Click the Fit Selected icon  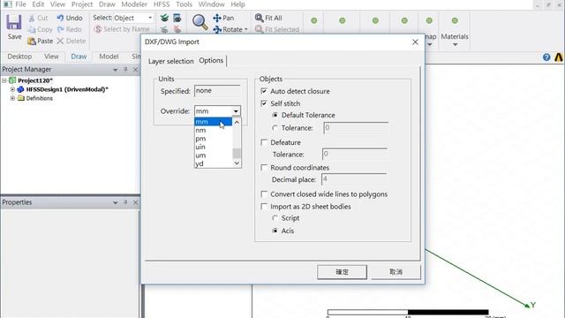(259, 29)
